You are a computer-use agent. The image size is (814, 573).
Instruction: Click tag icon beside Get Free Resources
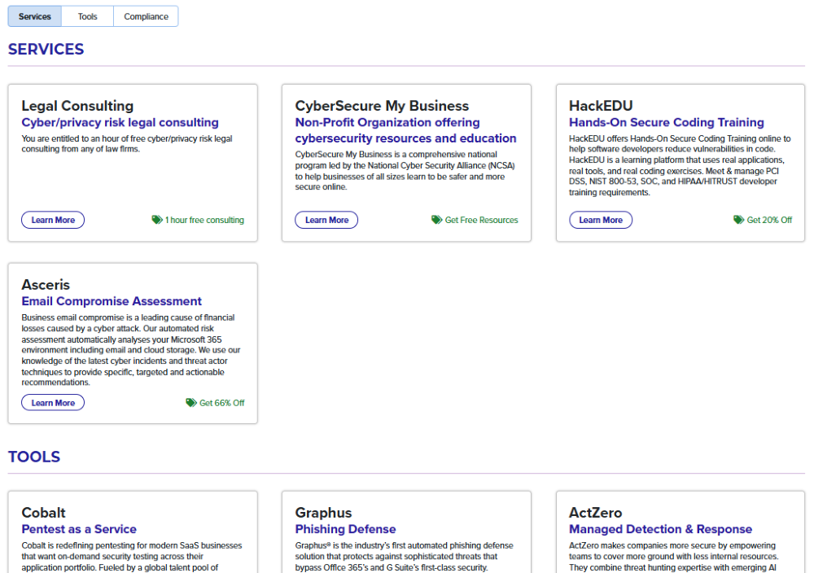click(x=436, y=220)
